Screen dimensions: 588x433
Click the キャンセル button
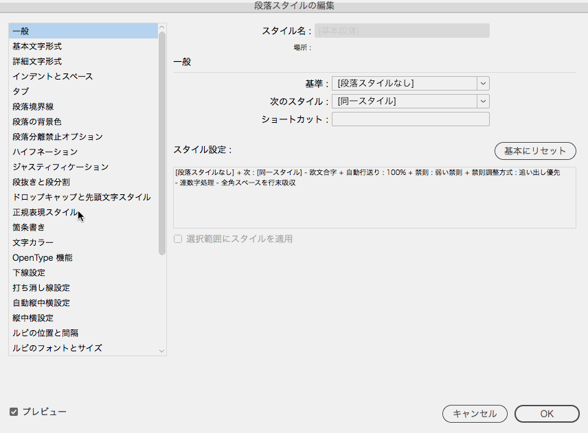pos(475,414)
